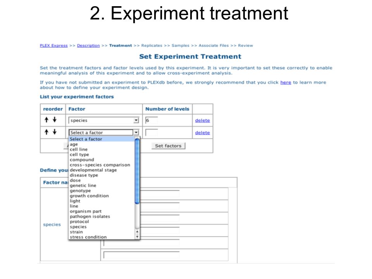Click 'here' link to learn more

pos(286,83)
